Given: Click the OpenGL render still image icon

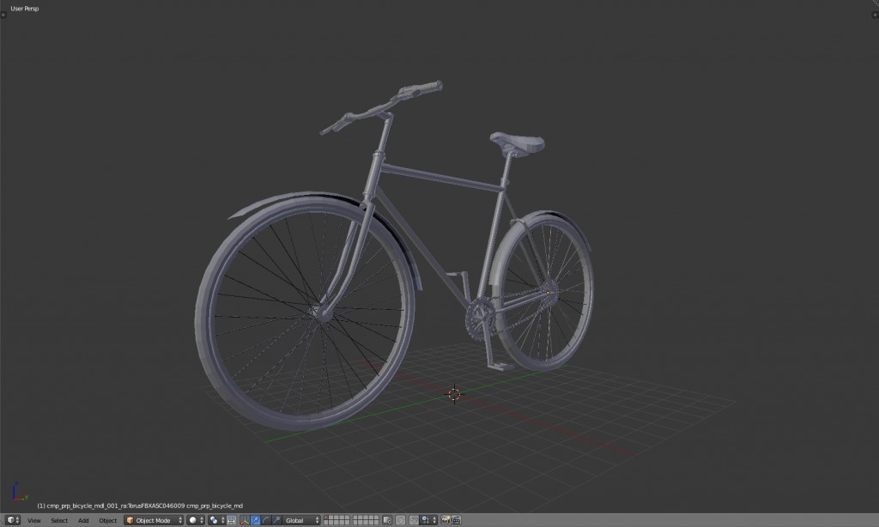Looking at the screenshot, I should 446,519.
